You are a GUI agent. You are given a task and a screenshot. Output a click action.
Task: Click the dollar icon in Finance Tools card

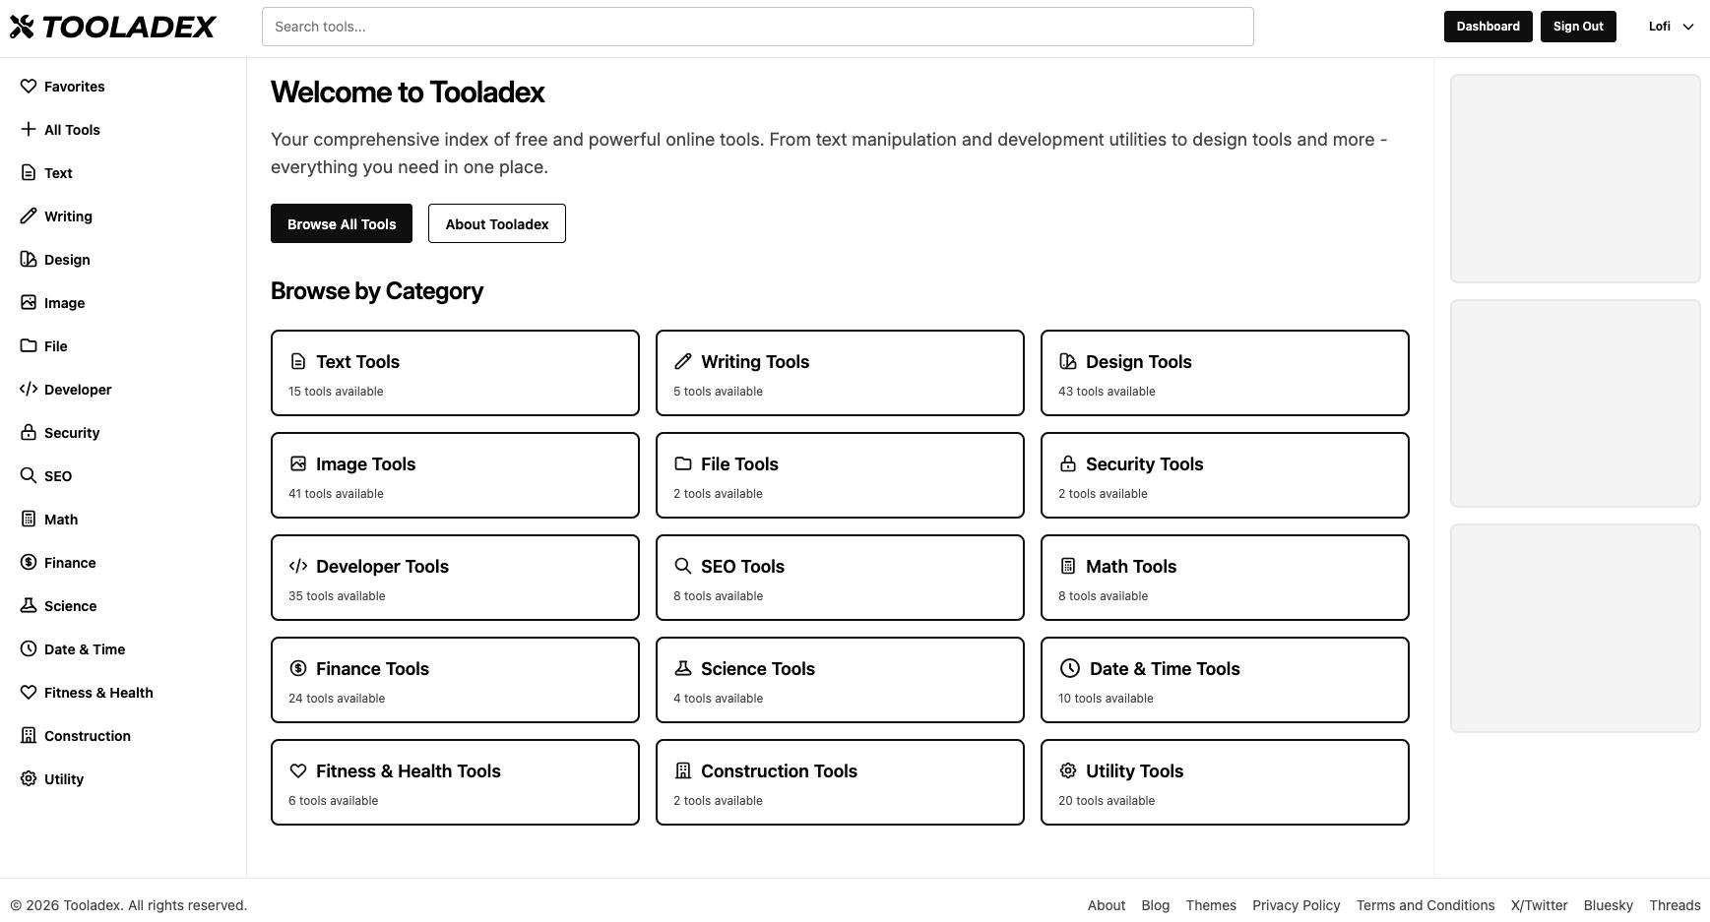[298, 669]
